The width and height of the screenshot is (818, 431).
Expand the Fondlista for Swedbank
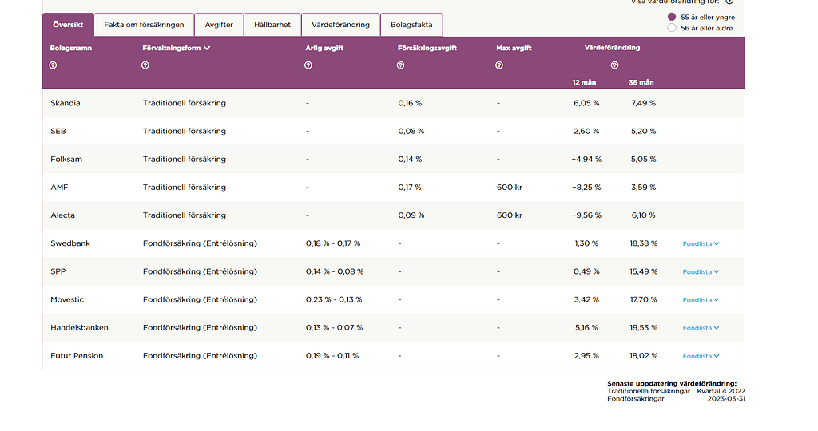(x=701, y=243)
